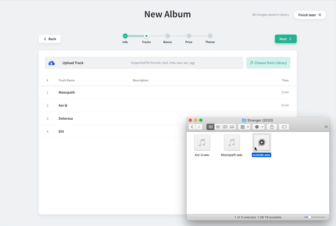This screenshot has width=336, height=226.
Task: Click Choose from Library button
Action: [x=268, y=63]
